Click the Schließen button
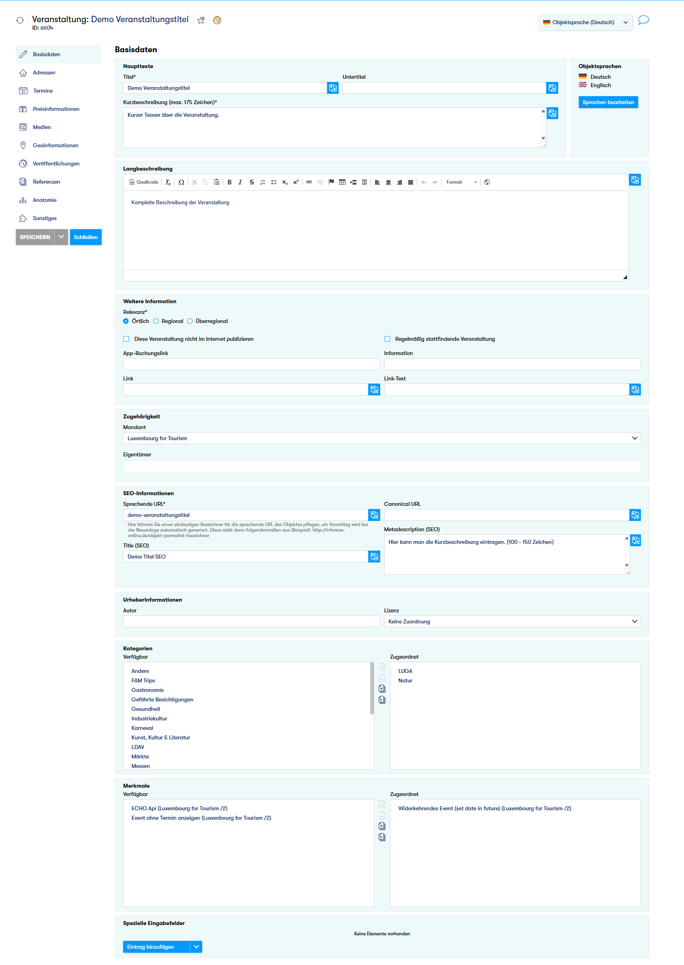684x965 pixels. coord(86,237)
